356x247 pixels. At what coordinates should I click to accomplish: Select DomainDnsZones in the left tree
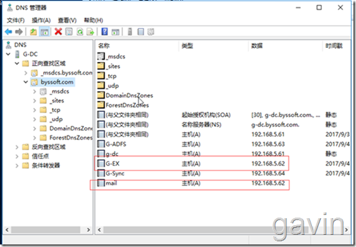point(71,129)
